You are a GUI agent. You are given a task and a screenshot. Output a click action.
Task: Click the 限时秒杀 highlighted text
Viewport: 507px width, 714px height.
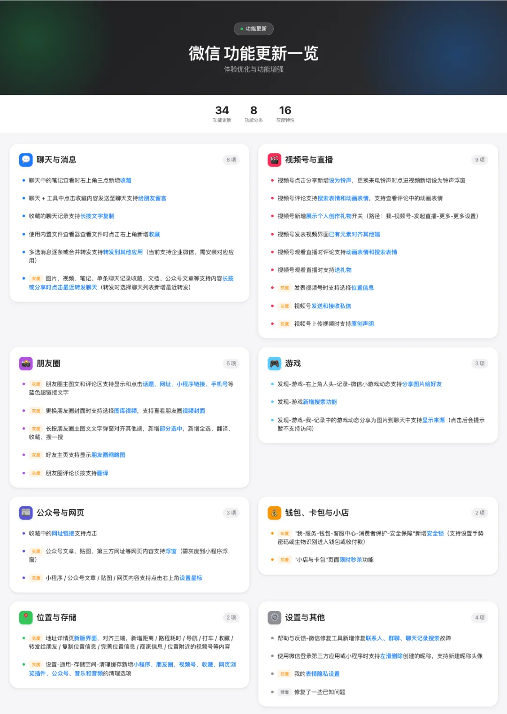tap(351, 560)
